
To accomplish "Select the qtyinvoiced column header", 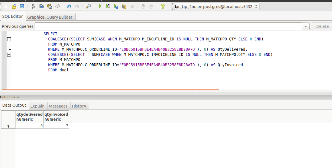I will click(56, 117).
